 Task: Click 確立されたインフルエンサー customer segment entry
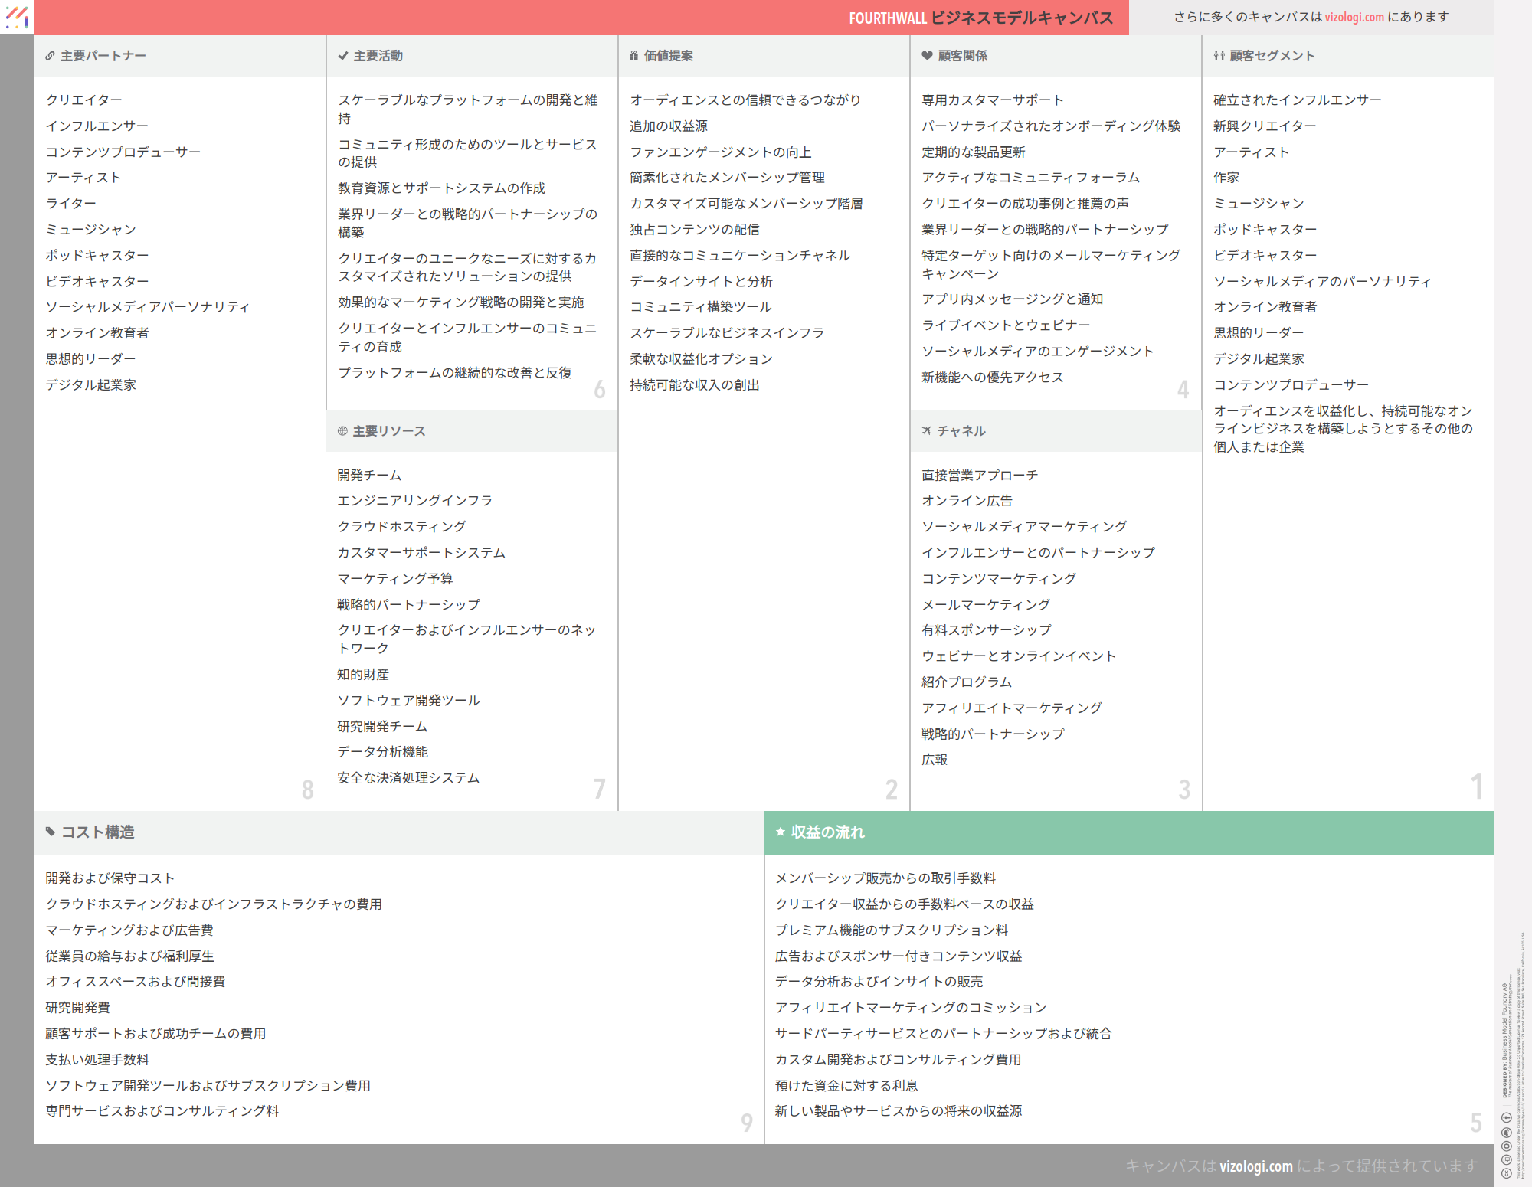tap(1297, 100)
